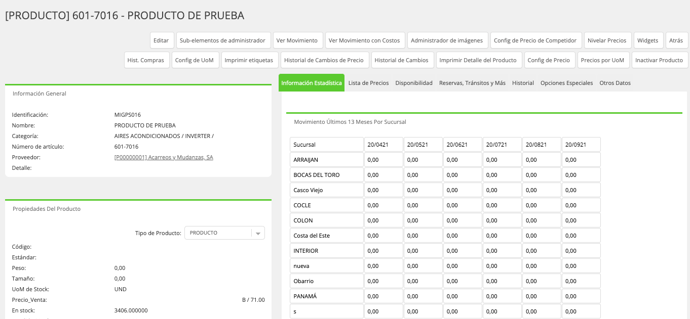The width and height of the screenshot is (690, 319).
Task: Select the Información Estadística tab
Action: coord(312,83)
